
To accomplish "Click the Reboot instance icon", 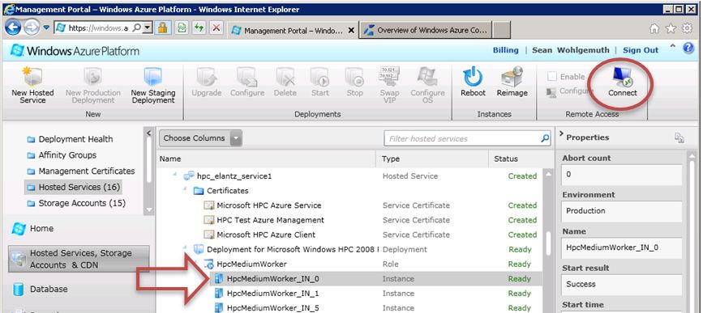I will (x=473, y=77).
